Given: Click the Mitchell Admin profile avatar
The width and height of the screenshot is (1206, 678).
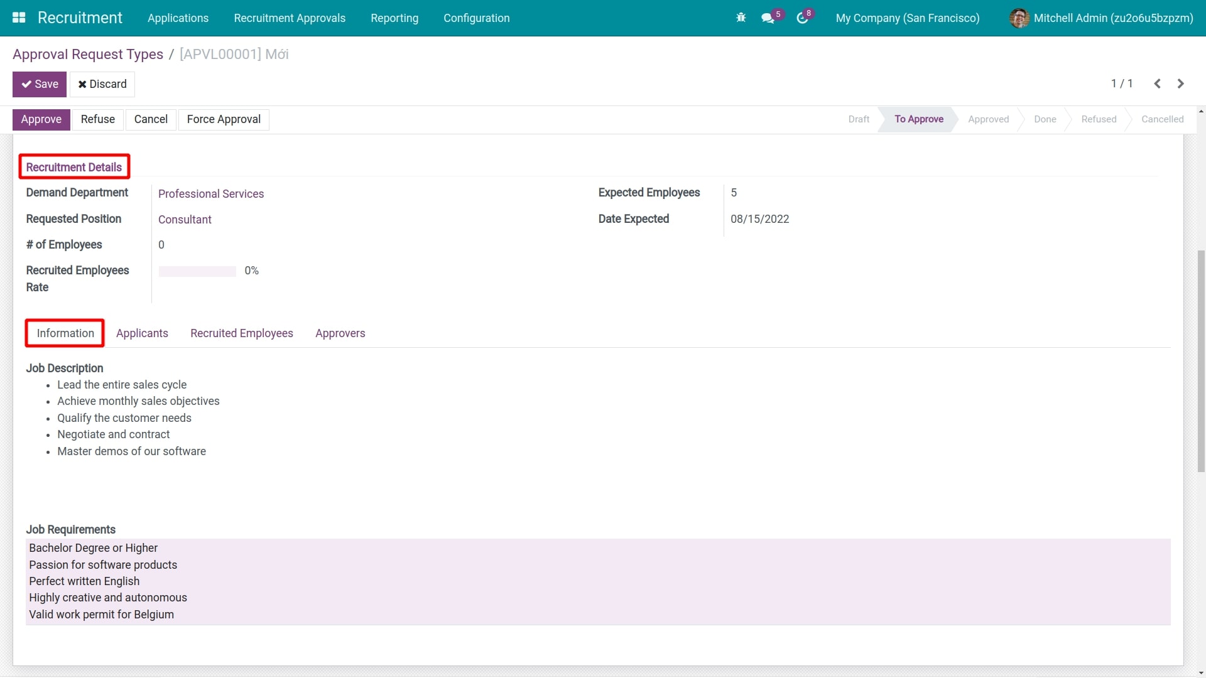Looking at the screenshot, I should point(1019,18).
